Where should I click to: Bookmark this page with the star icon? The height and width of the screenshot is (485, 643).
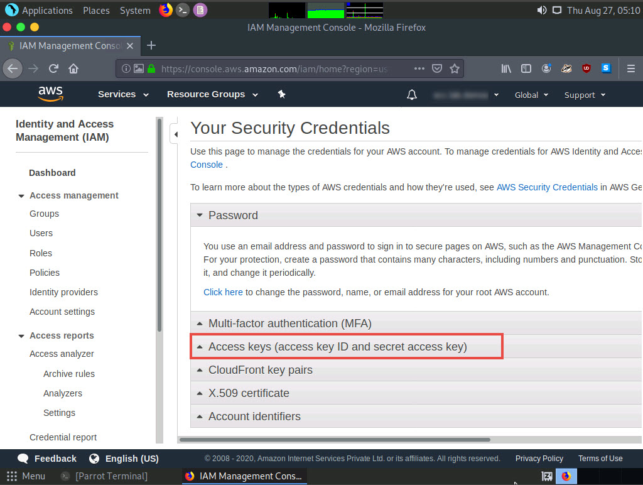455,68
